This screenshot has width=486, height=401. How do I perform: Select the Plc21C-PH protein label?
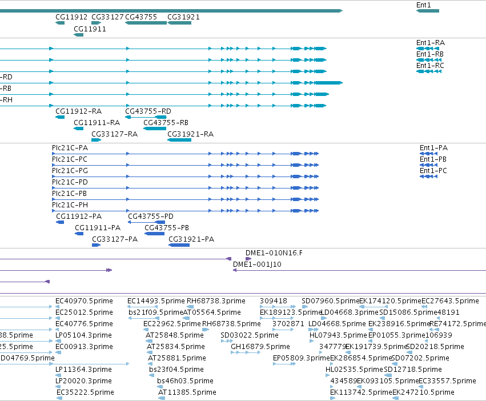70,205
